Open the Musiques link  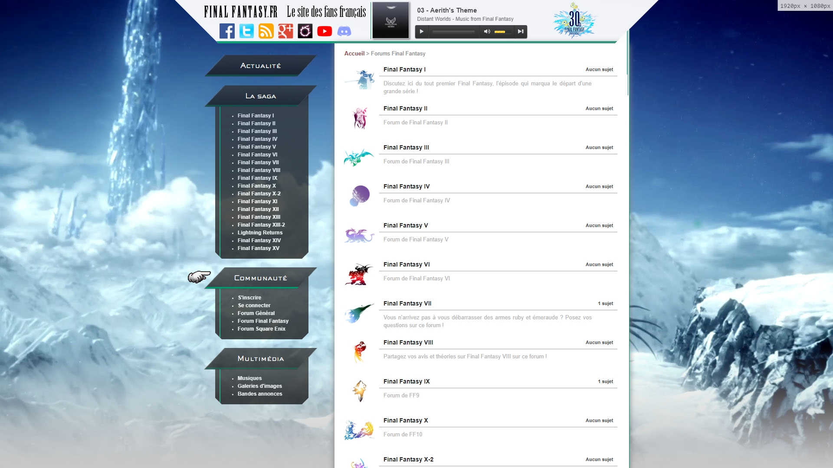[250, 378]
